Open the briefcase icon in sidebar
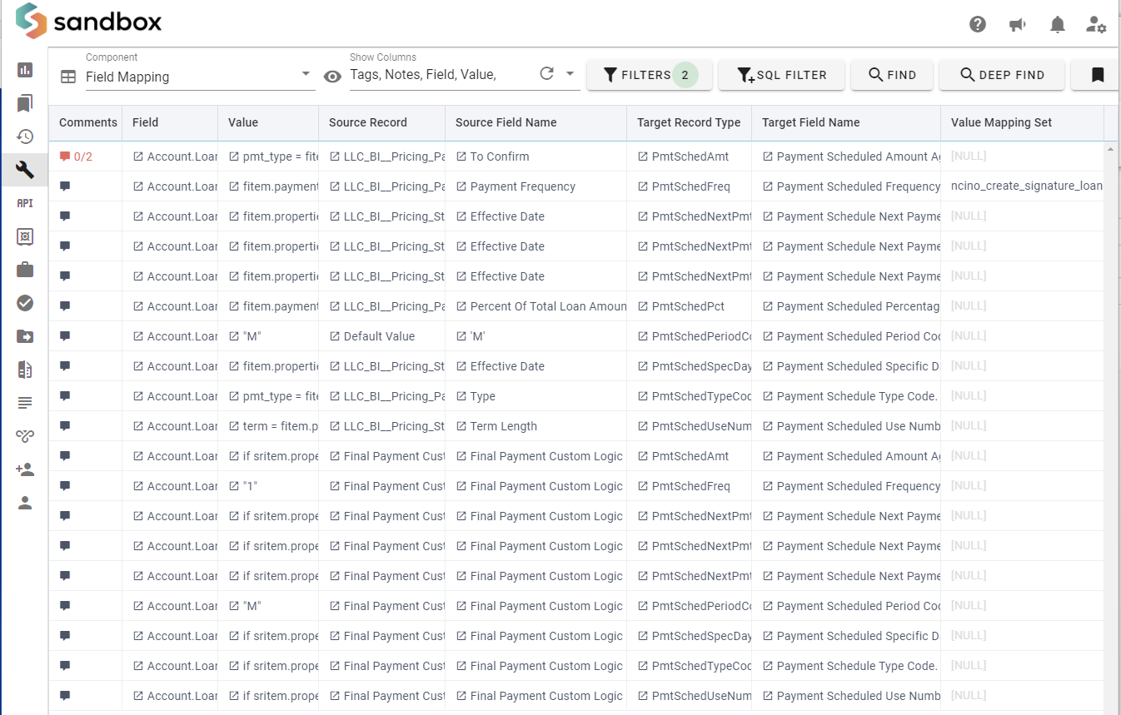Screen dimensions: 1121x715 (x=25, y=270)
